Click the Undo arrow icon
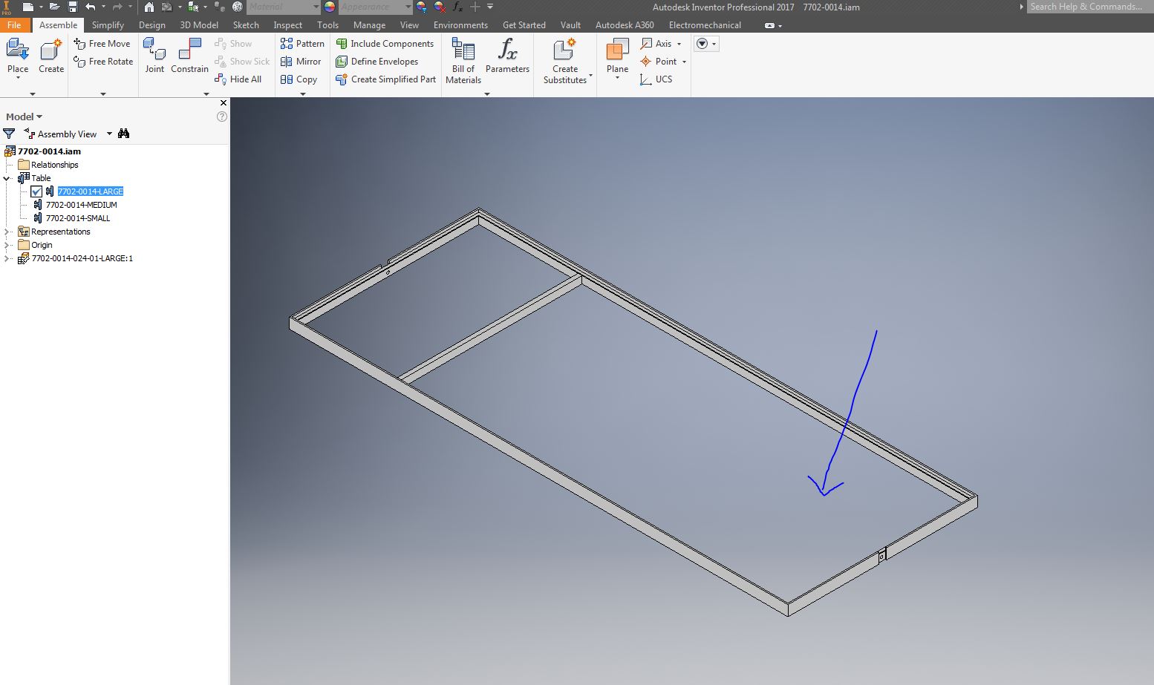 tap(91, 7)
